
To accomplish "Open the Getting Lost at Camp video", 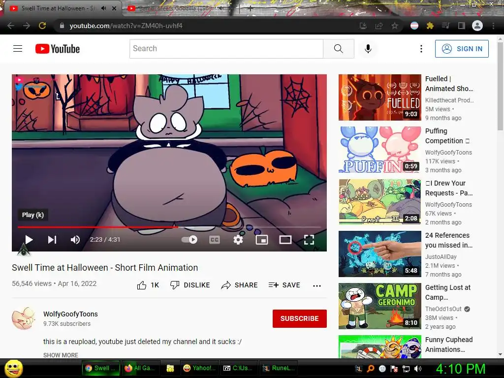I will pyautogui.click(x=379, y=306).
